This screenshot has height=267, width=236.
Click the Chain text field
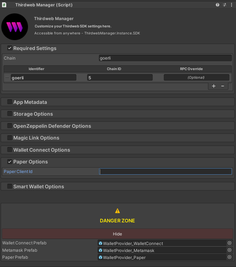165,58
